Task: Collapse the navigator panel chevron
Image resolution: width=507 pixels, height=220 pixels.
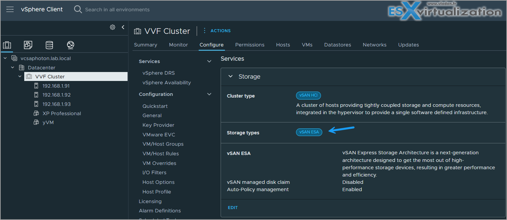Action: pyautogui.click(x=123, y=27)
